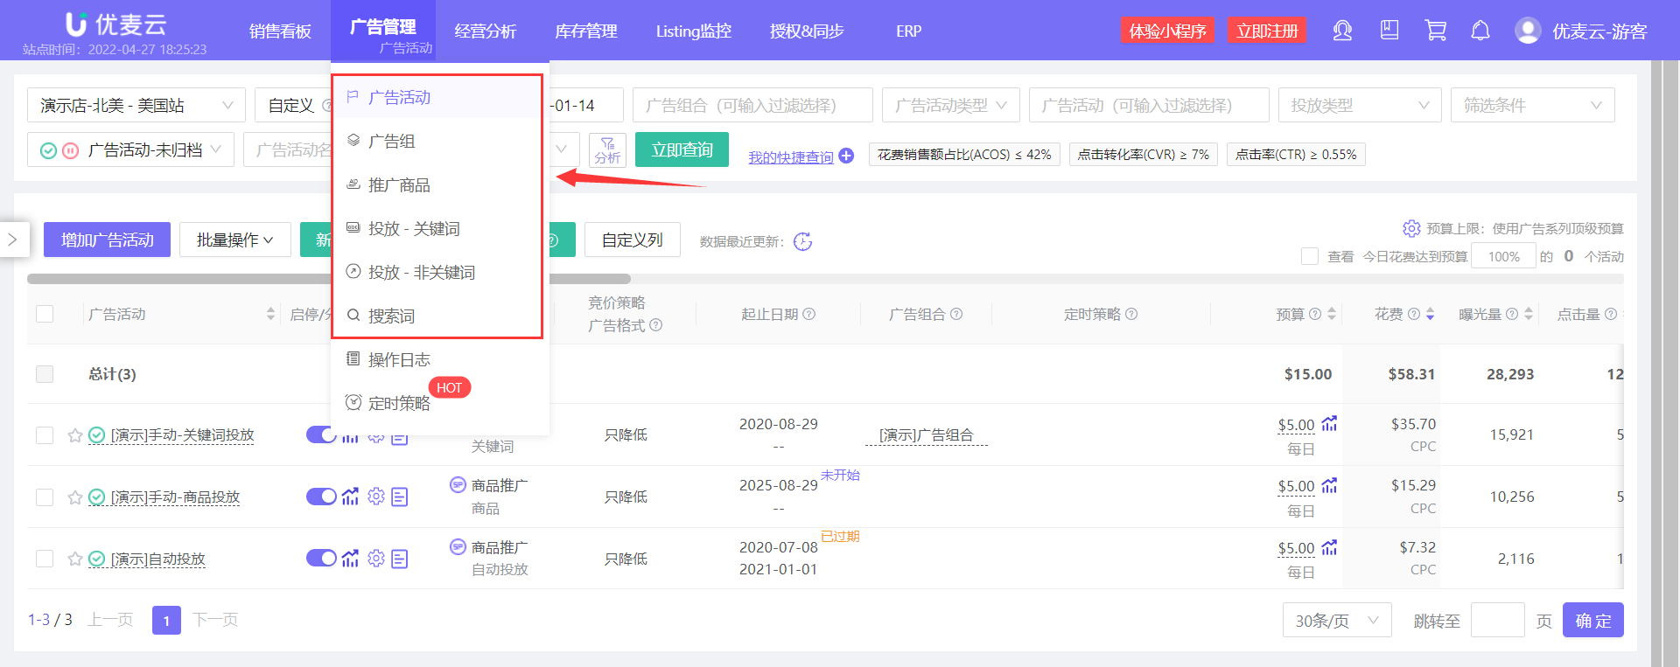Viewport: 1680px width, 667px height.
Task: Click the 确定 page jump button
Action: tap(1592, 620)
